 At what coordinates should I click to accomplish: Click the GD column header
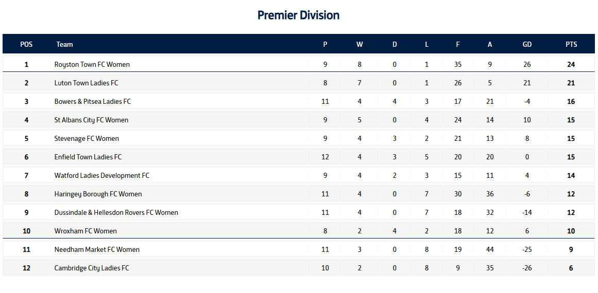tap(527, 44)
